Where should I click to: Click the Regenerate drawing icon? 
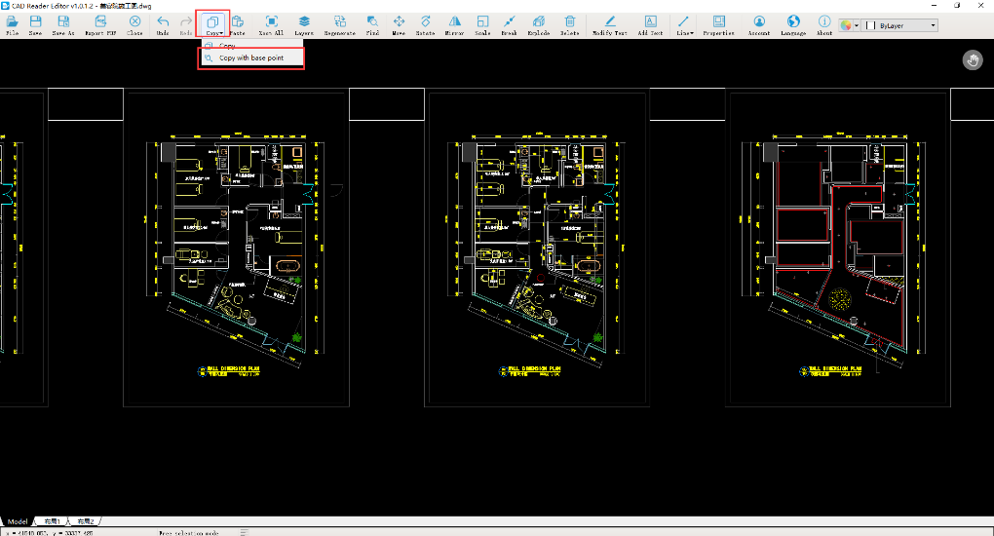click(x=339, y=23)
